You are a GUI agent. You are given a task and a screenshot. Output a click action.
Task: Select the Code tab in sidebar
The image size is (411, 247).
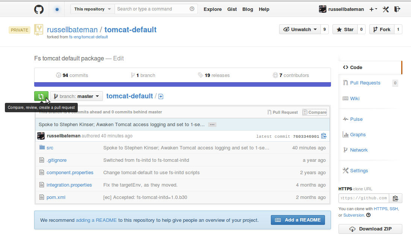(x=370, y=67)
